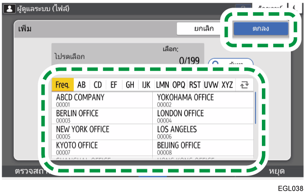Viewport: 305px width, 193px height.
Task: Select the Freq. tab
Action: [x=62, y=85]
